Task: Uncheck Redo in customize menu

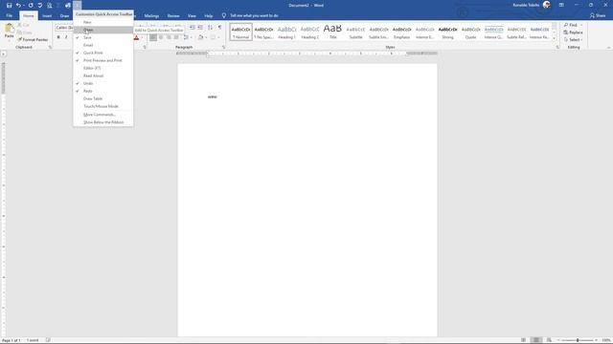Action: tap(103, 91)
